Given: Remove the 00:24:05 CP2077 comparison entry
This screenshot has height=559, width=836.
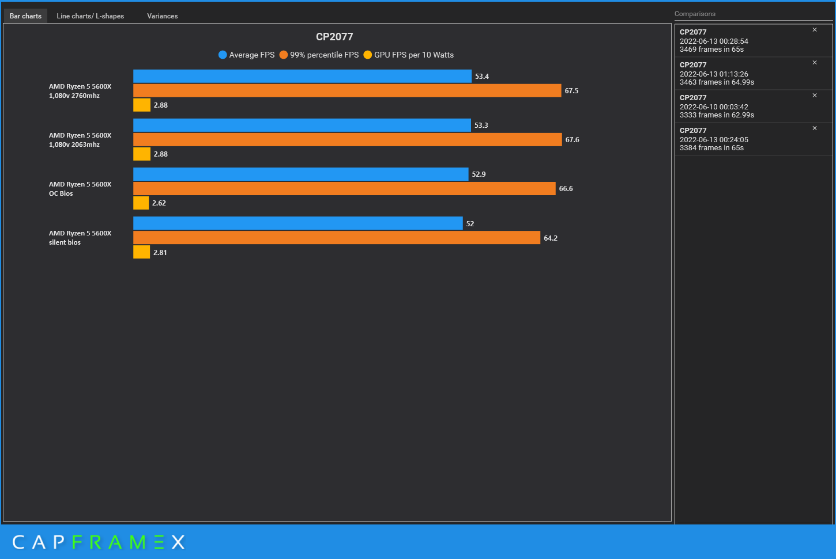Looking at the screenshot, I should tap(815, 128).
